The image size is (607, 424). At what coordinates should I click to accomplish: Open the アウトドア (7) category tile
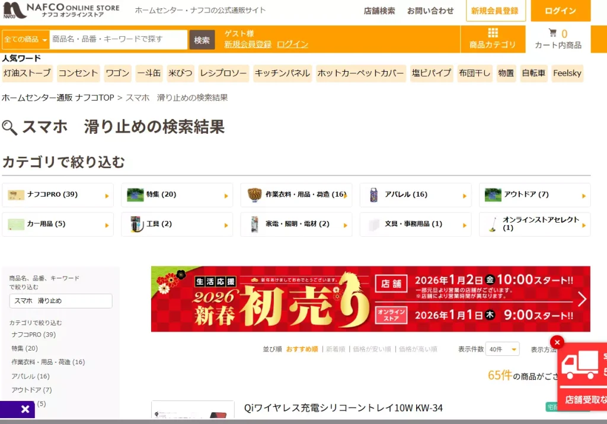(x=534, y=195)
